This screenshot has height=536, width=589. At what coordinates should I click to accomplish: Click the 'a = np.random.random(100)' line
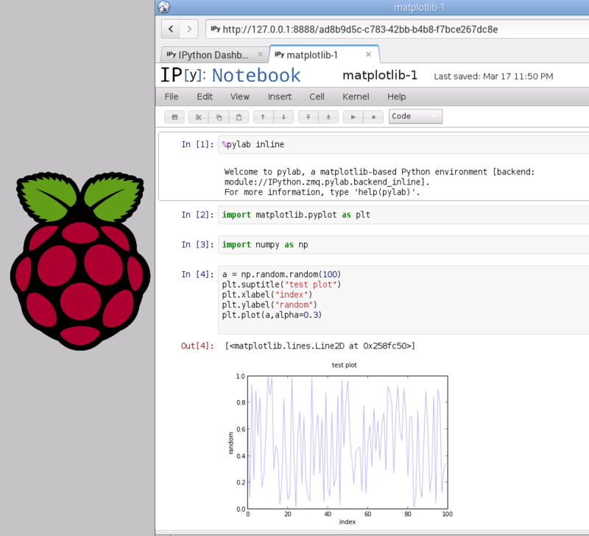(281, 274)
